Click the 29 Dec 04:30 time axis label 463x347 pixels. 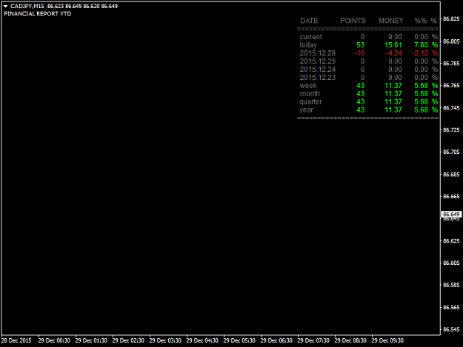click(x=202, y=340)
